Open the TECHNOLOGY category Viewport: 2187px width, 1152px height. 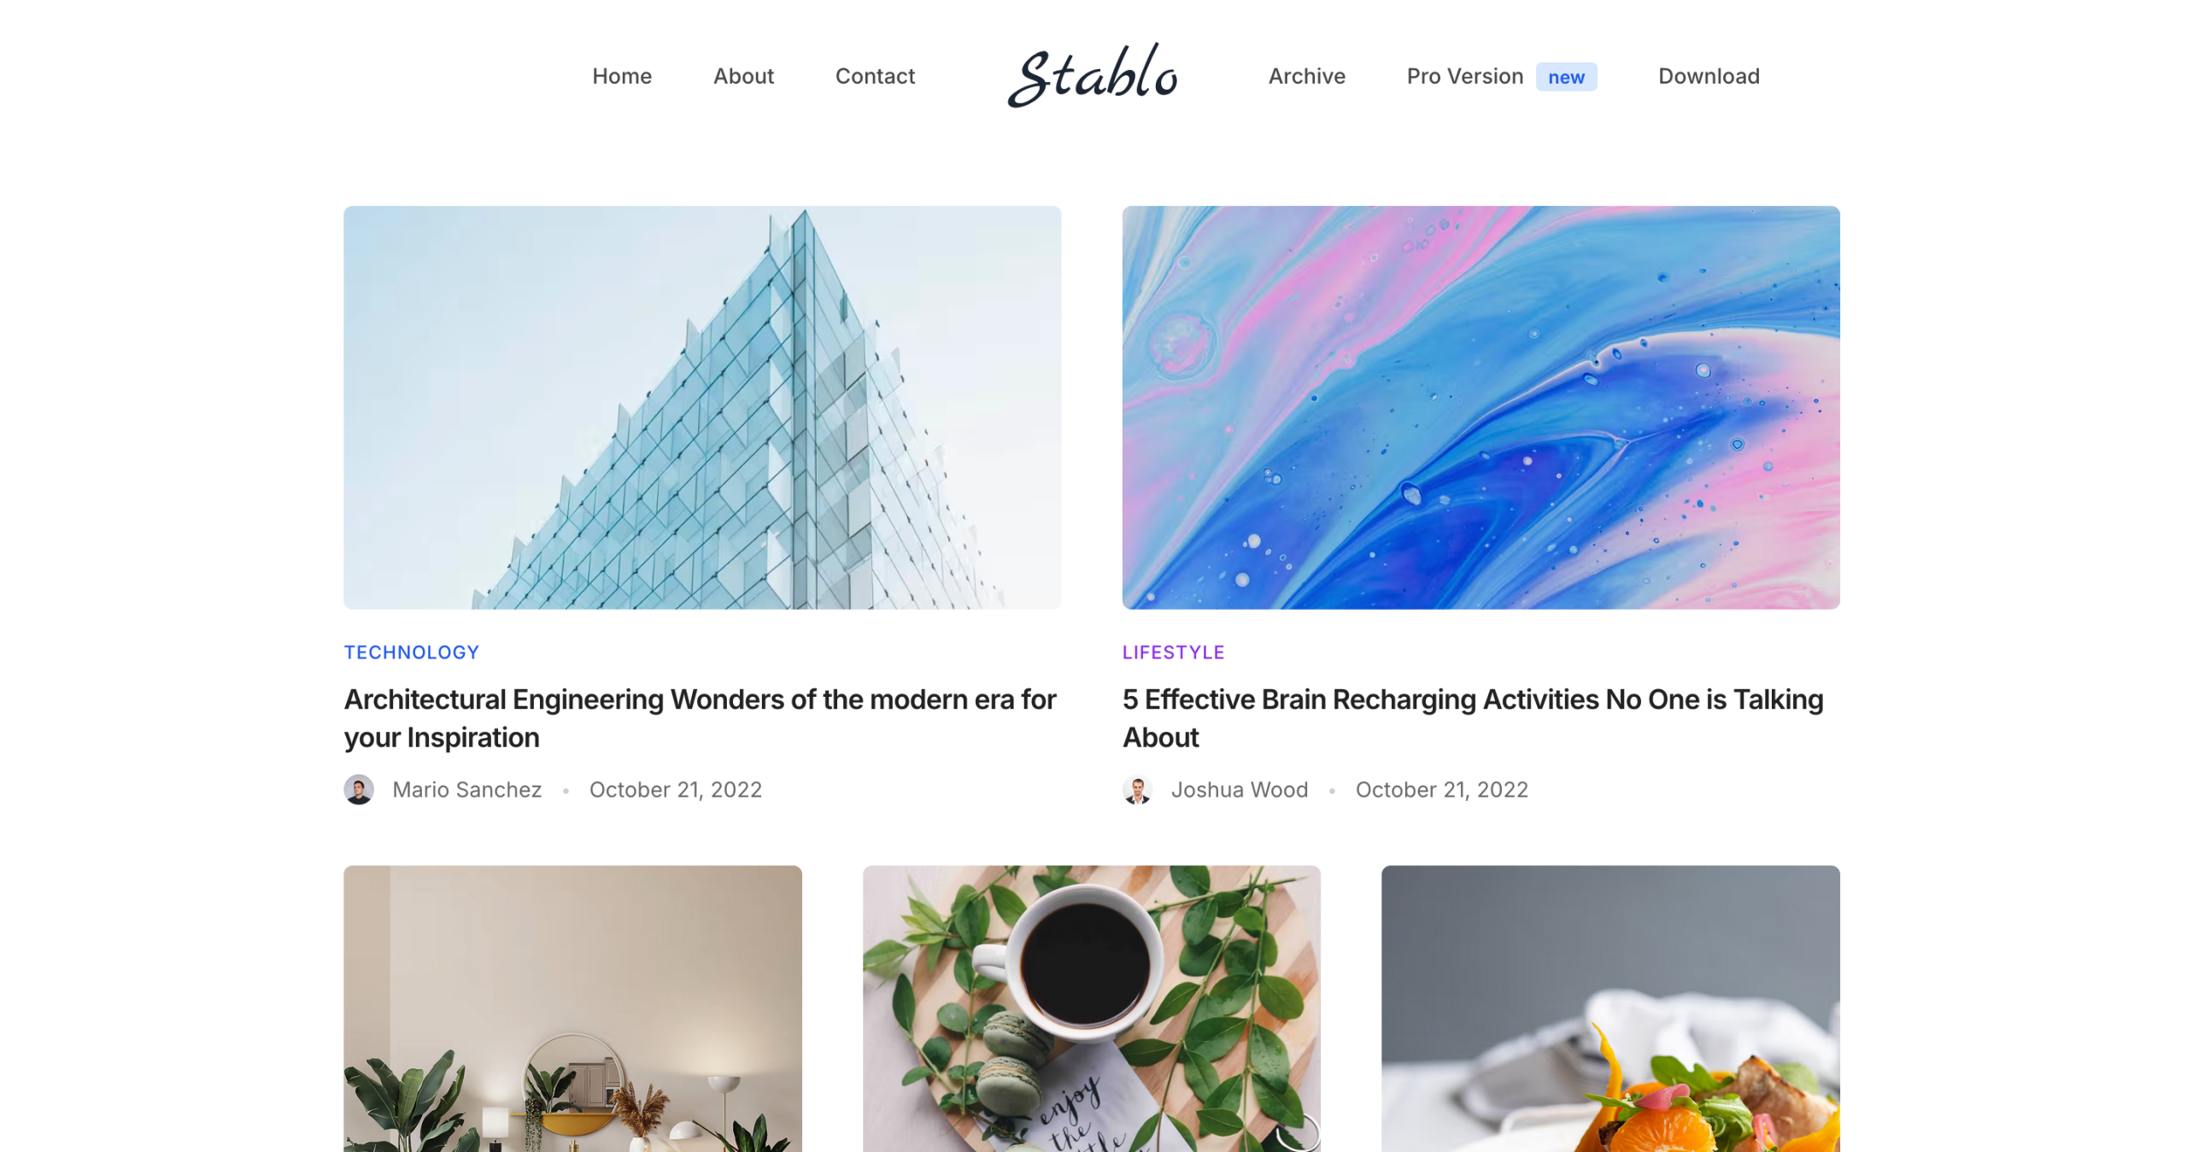[x=412, y=652]
